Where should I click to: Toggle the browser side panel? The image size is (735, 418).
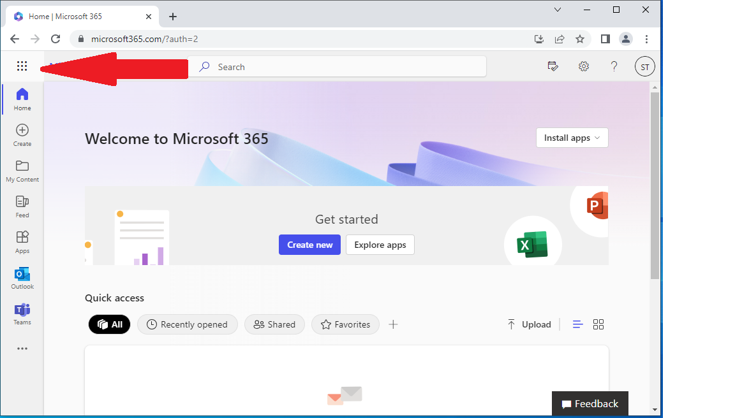605,39
